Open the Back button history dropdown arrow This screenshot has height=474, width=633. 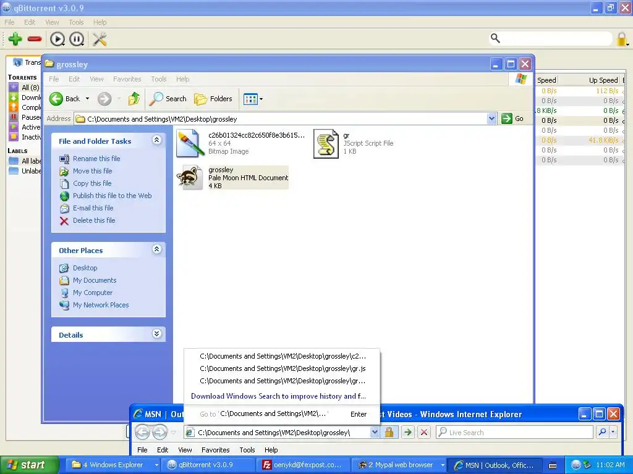coord(87,99)
